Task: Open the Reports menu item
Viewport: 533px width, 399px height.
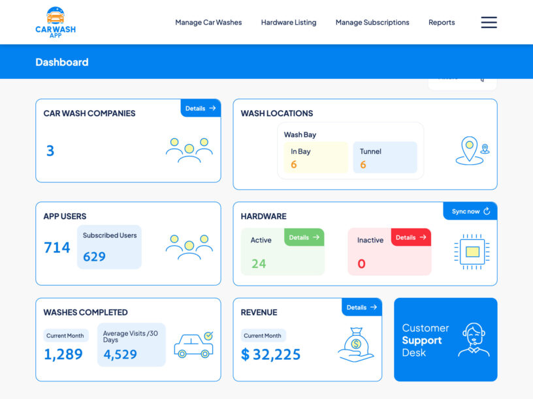Action: point(442,22)
